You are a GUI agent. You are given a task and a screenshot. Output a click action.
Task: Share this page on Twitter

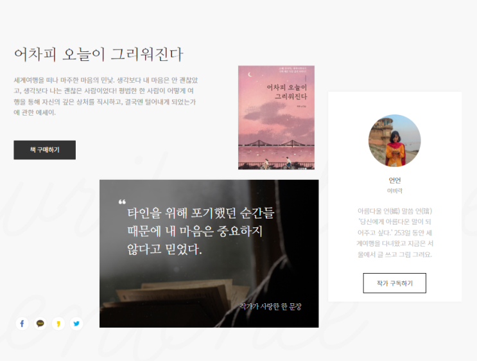[x=76, y=323]
